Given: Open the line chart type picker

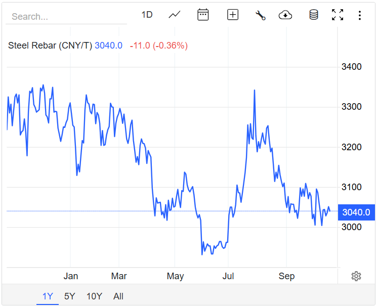Looking at the screenshot, I should click(x=175, y=15).
